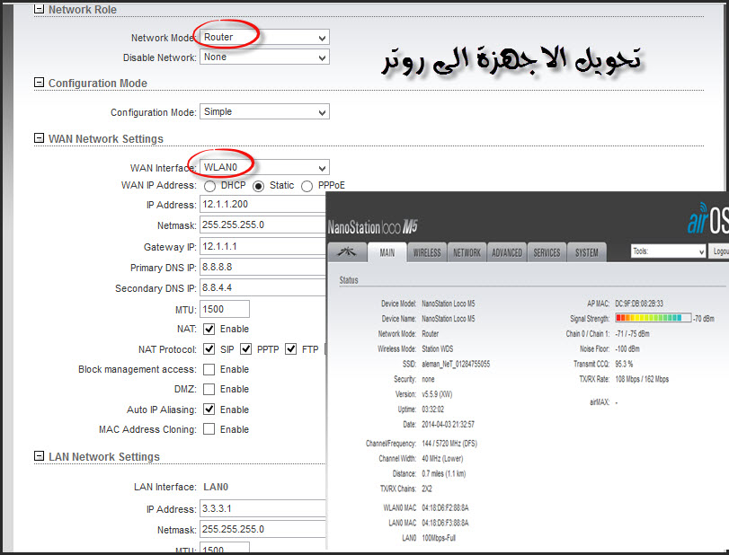This screenshot has height=555, width=729.
Task: Collapse the Configuration Mode section
Action: tap(39, 83)
